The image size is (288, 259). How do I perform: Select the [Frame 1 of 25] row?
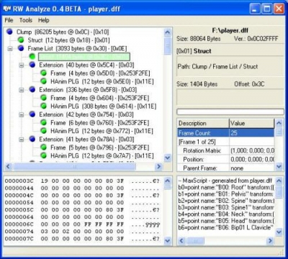(225, 142)
